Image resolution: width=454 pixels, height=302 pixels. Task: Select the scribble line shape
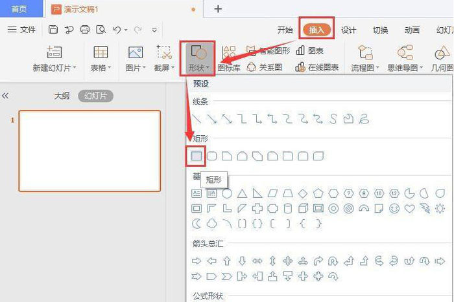coord(364,118)
